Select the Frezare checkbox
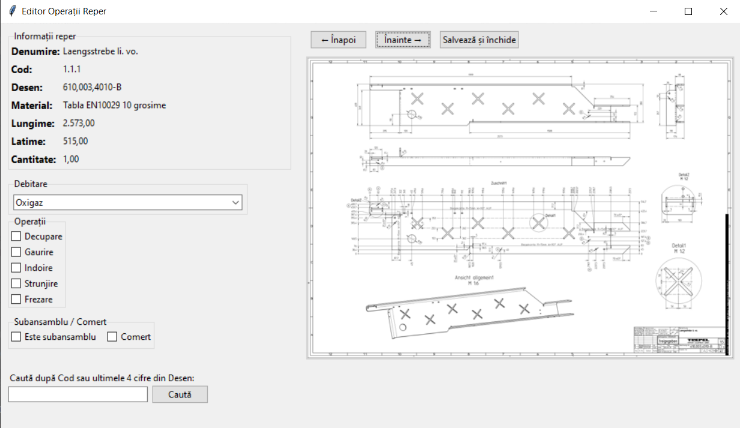 coord(16,299)
